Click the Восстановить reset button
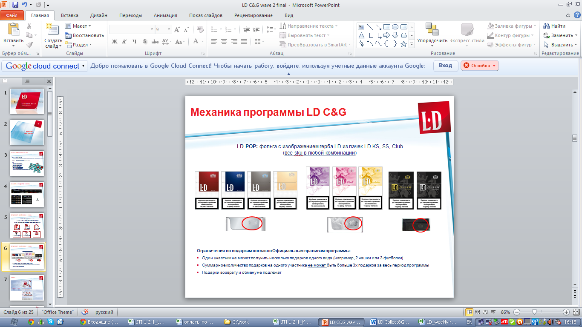 tap(84, 35)
